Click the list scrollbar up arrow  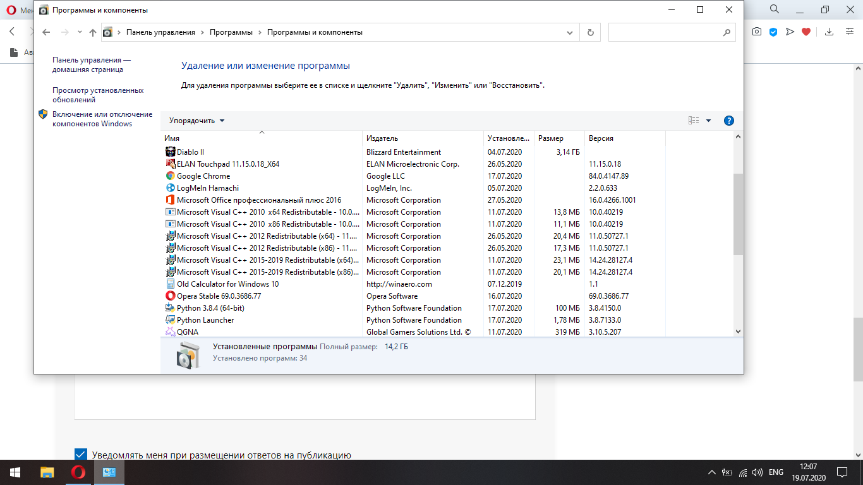coord(738,137)
